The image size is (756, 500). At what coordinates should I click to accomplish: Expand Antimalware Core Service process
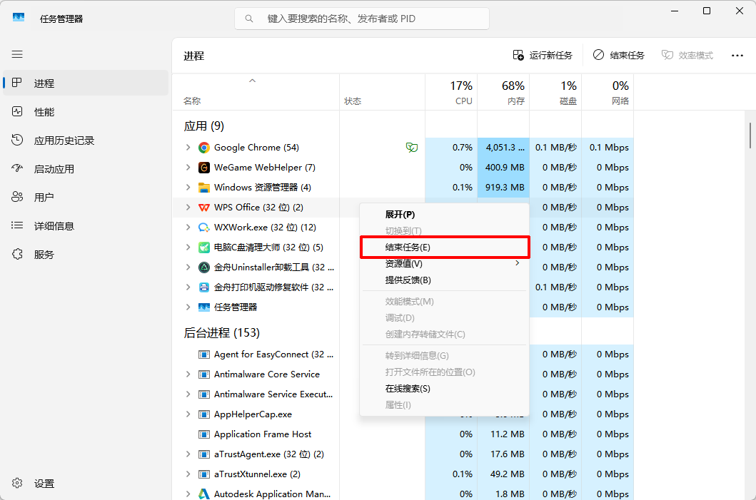(188, 374)
